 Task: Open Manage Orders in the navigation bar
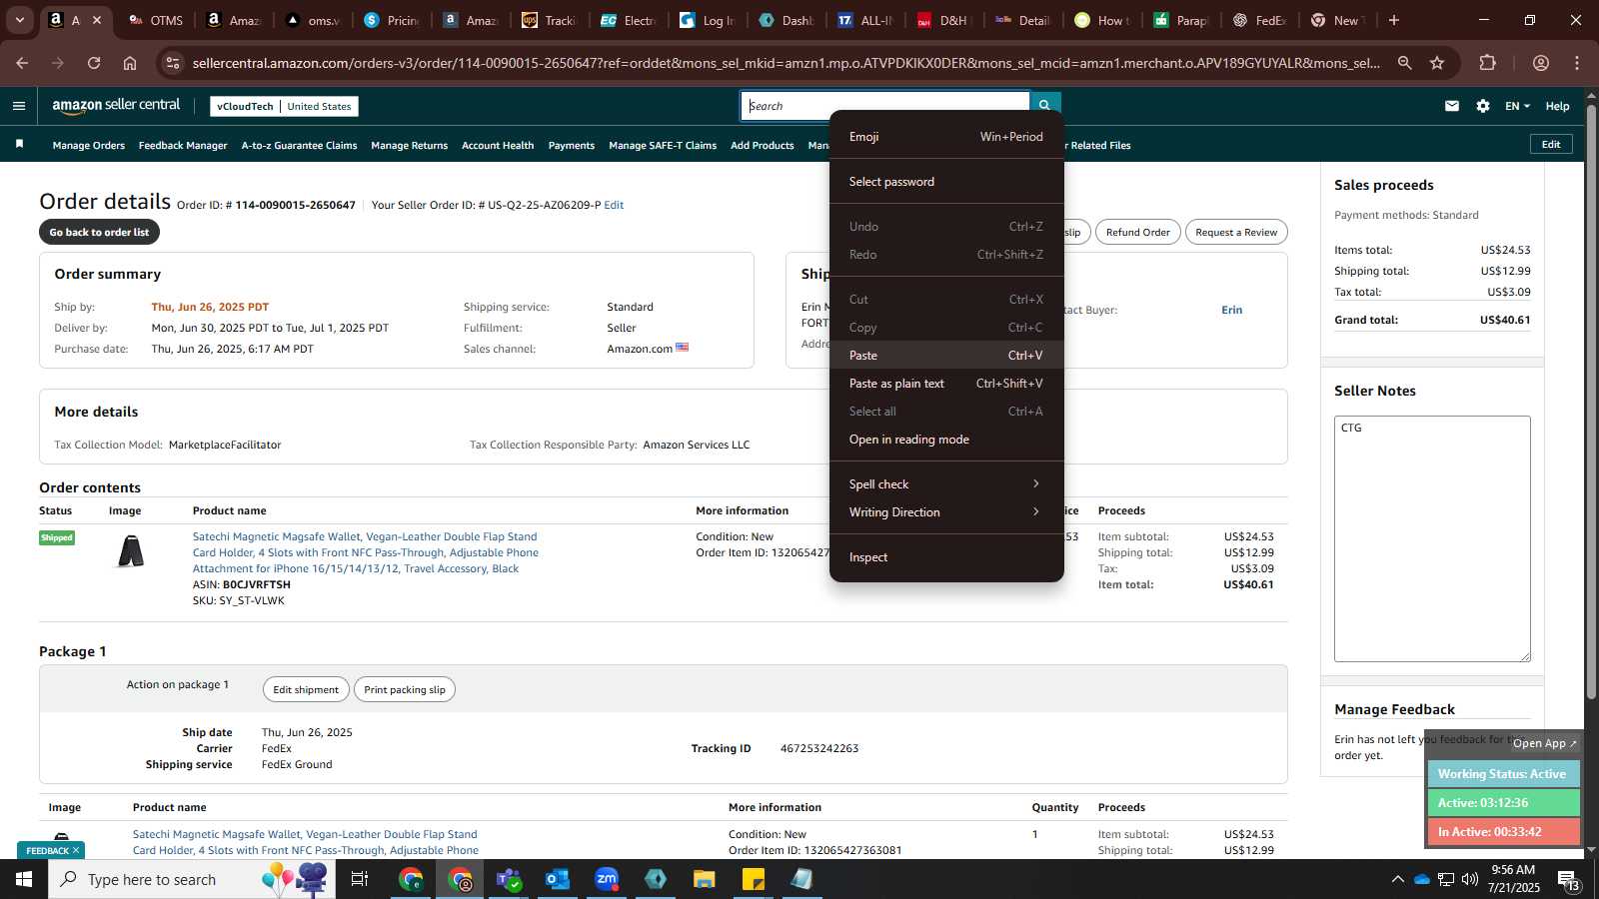(89, 145)
